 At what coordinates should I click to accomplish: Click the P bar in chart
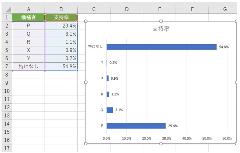click(x=136, y=126)
